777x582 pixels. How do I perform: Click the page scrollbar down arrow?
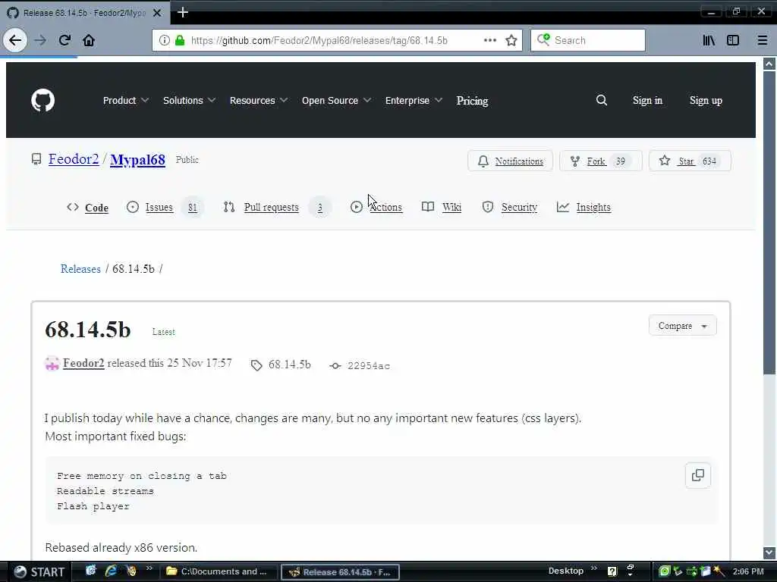coord(769,552)
